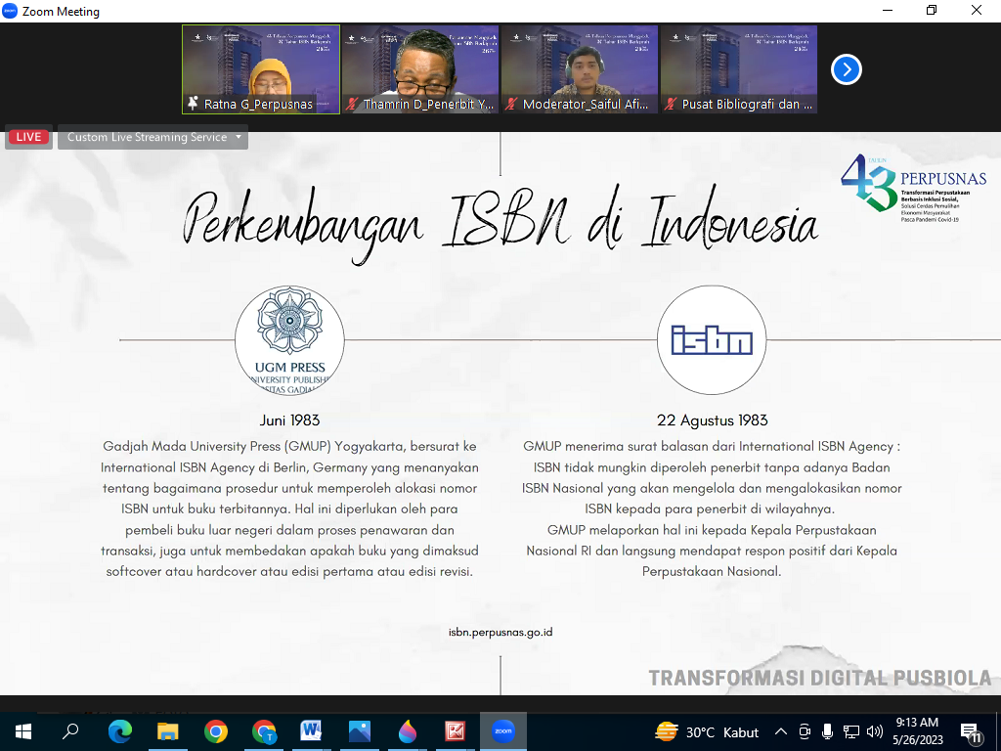The height and width of the screenshot is (751, 1001).
Task: Open taskbar Search
Action: point(70,731)
